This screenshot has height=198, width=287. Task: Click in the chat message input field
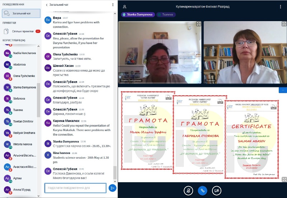[x=75, y=188]
